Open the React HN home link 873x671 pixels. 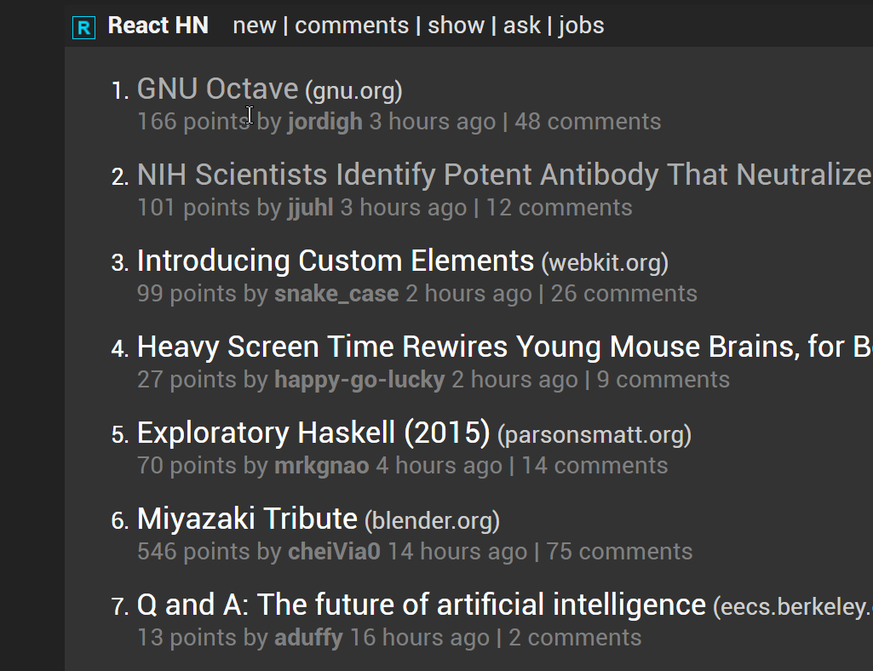coord(158,25)
